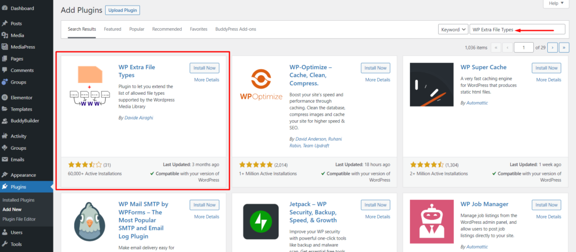Open More Details for WP Mail SMTP
The image size is (576, 252).
(206, 217)
